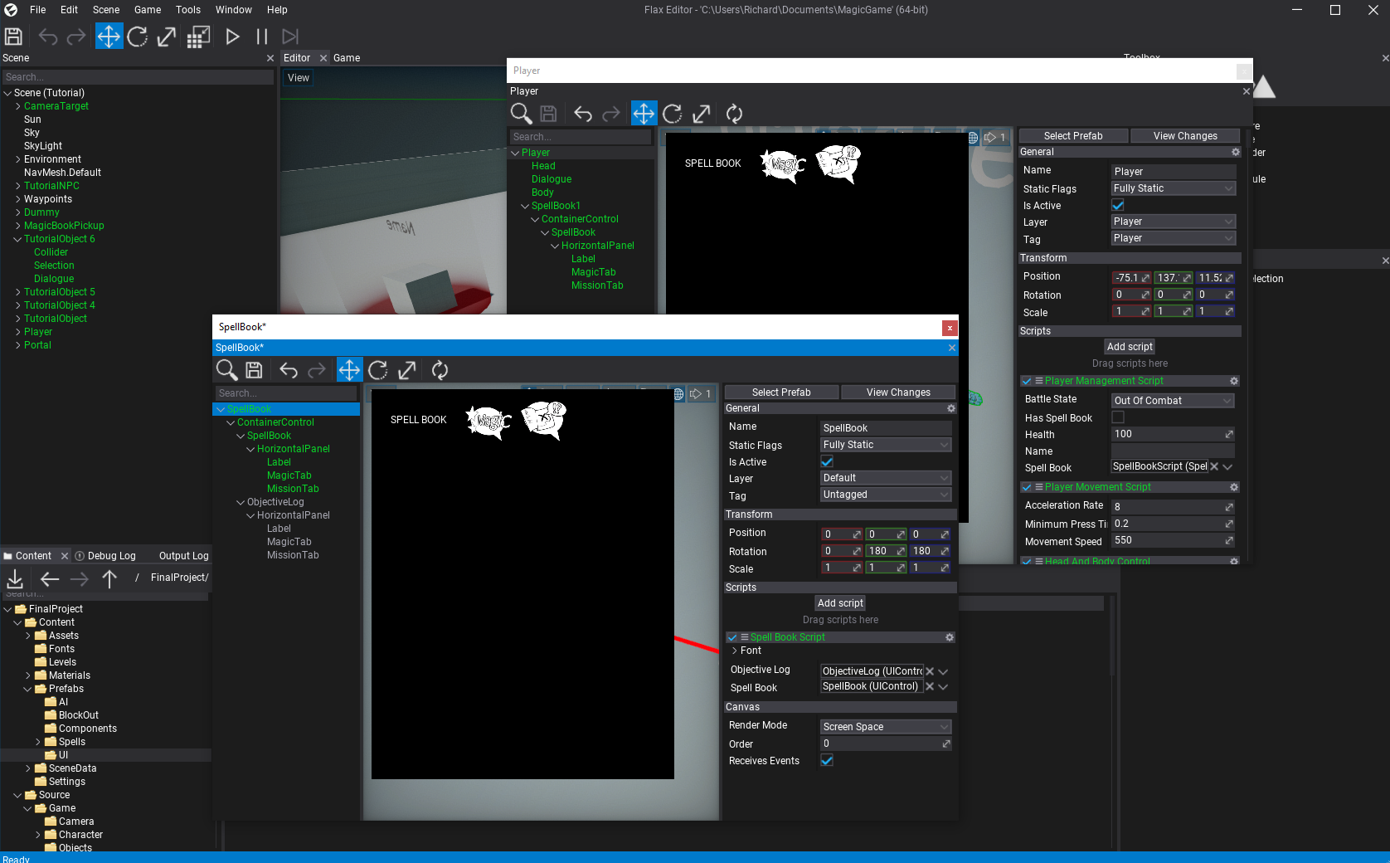This screenshot has width=1390, height=863.
Task: Click the View Changes button
Action: pyautogui.click(x=898, y=392)
